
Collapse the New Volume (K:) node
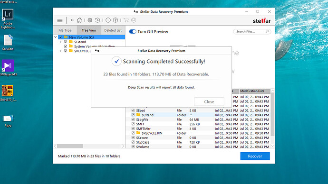(x=56, y=37)
